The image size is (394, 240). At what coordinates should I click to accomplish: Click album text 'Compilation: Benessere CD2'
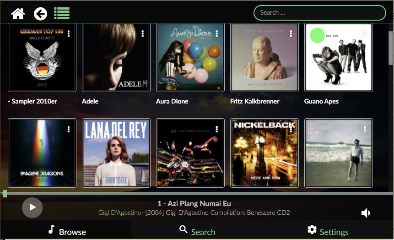coord(250,213)
